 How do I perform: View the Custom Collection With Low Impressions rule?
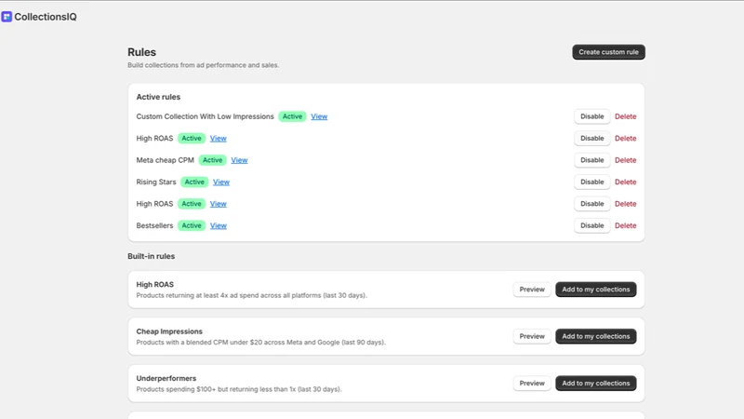pyautogui.click(x=319, y=116)
